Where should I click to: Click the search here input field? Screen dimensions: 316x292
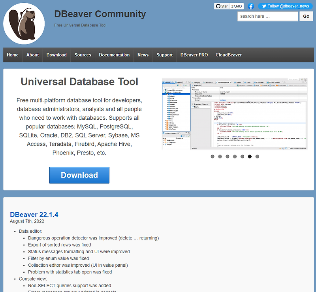click(267, 16)
